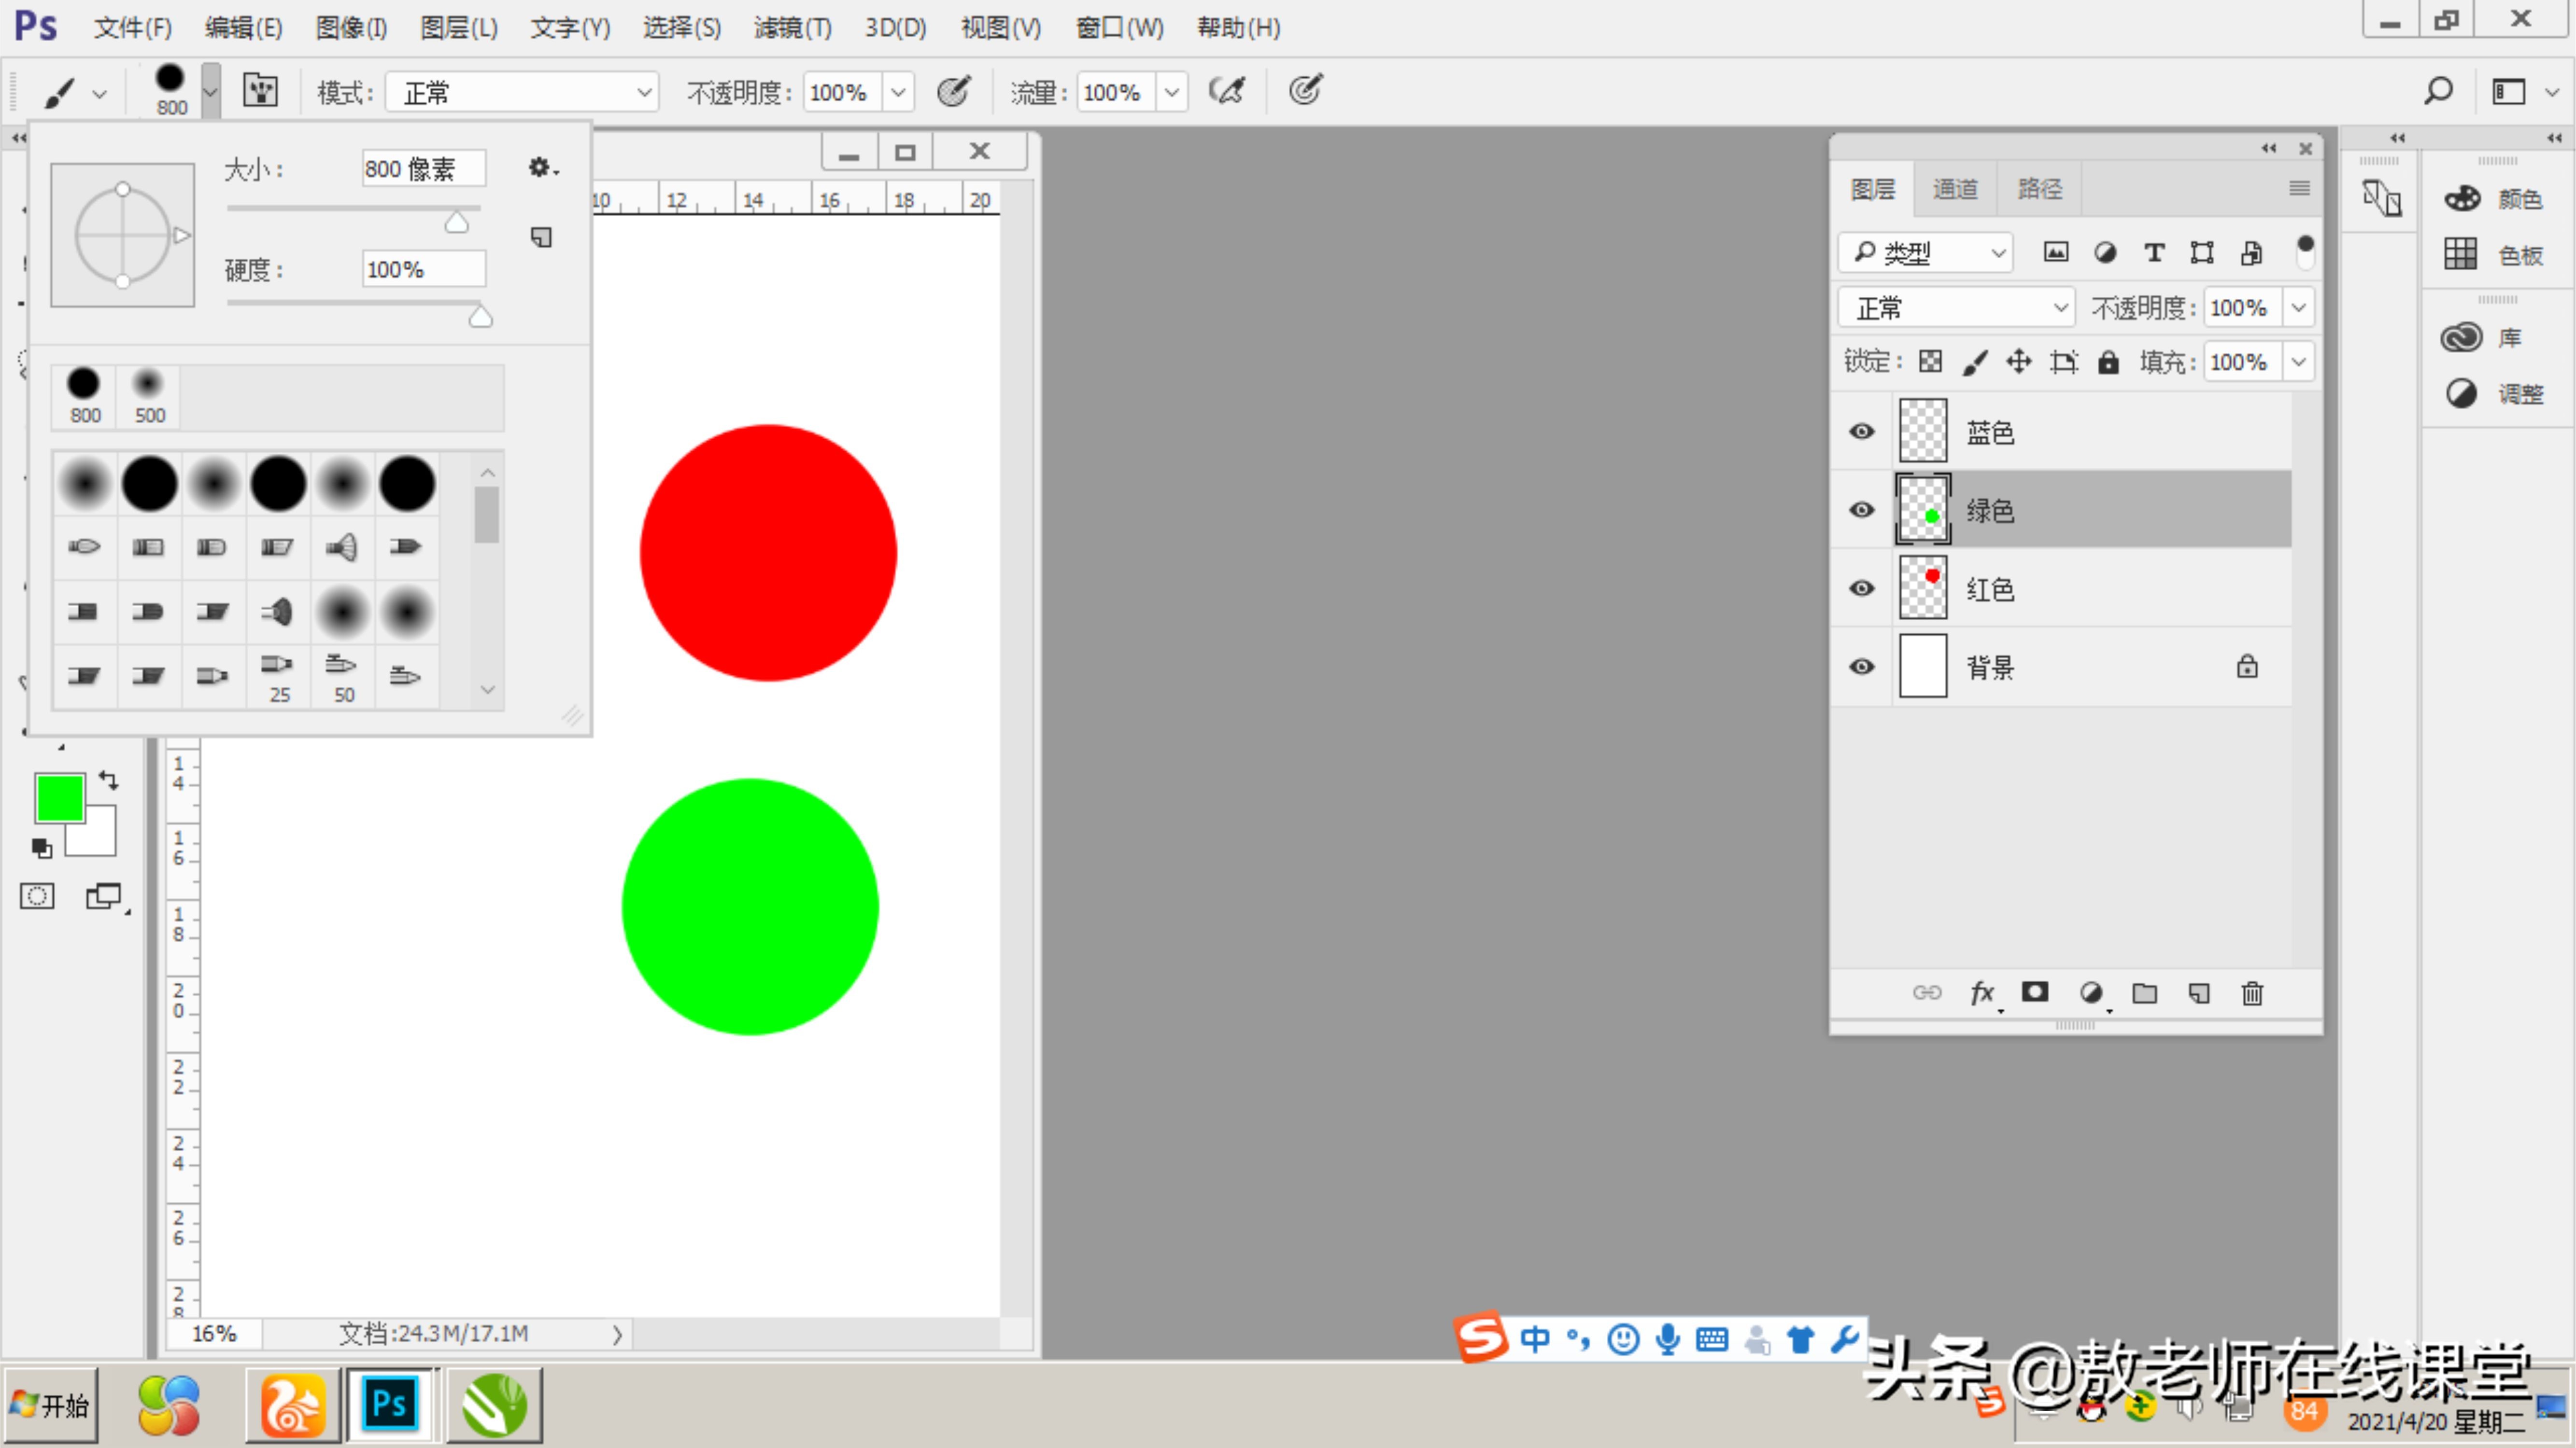This screenshot has width=2576, height=1448.
Task: Open the layer style fx menu
Action: coord(1981,993)
